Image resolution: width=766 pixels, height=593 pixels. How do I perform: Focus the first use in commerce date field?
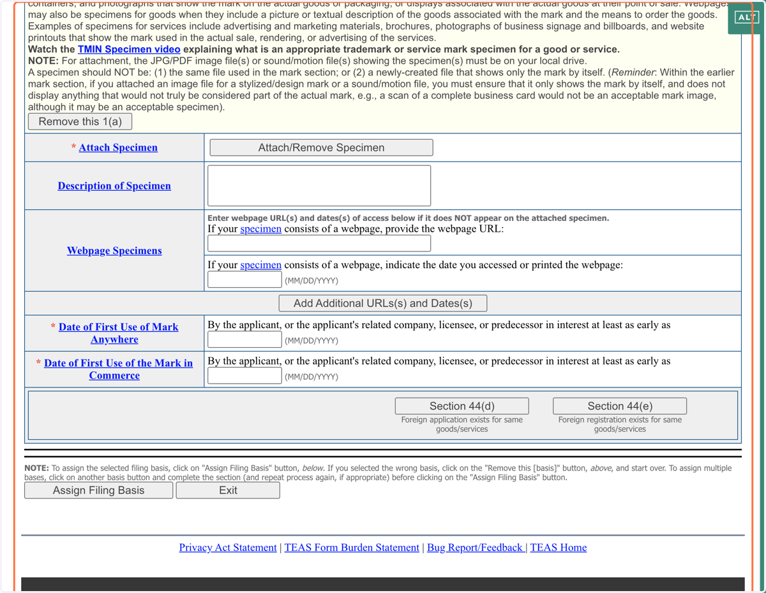coord(244,375)
